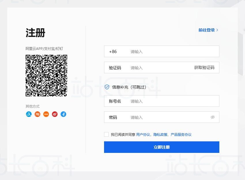Image resolution: width=245 pixels, height=180 pixels.
Task: Sign up with the Weibo icon
Action: coord(55,114)
